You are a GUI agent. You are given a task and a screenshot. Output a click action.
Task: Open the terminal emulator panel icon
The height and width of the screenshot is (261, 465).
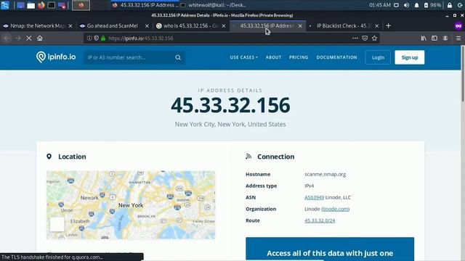(52, 5)
